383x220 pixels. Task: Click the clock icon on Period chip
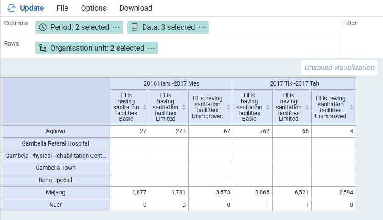43,27
